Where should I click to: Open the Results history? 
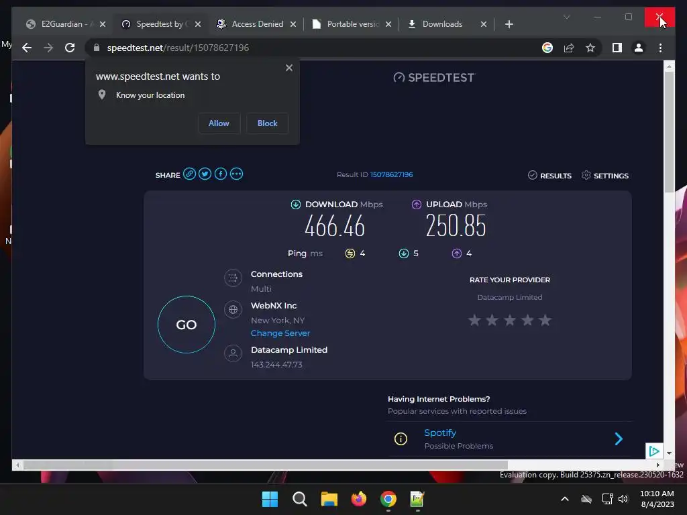pos(549,175)
